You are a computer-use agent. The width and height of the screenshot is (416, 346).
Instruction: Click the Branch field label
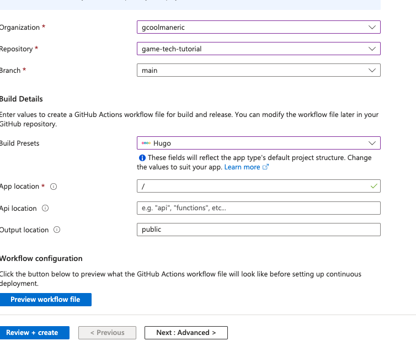[10, 71]
